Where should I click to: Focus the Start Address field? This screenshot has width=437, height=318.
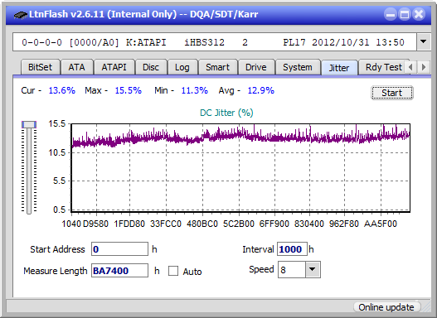(120, 248)
